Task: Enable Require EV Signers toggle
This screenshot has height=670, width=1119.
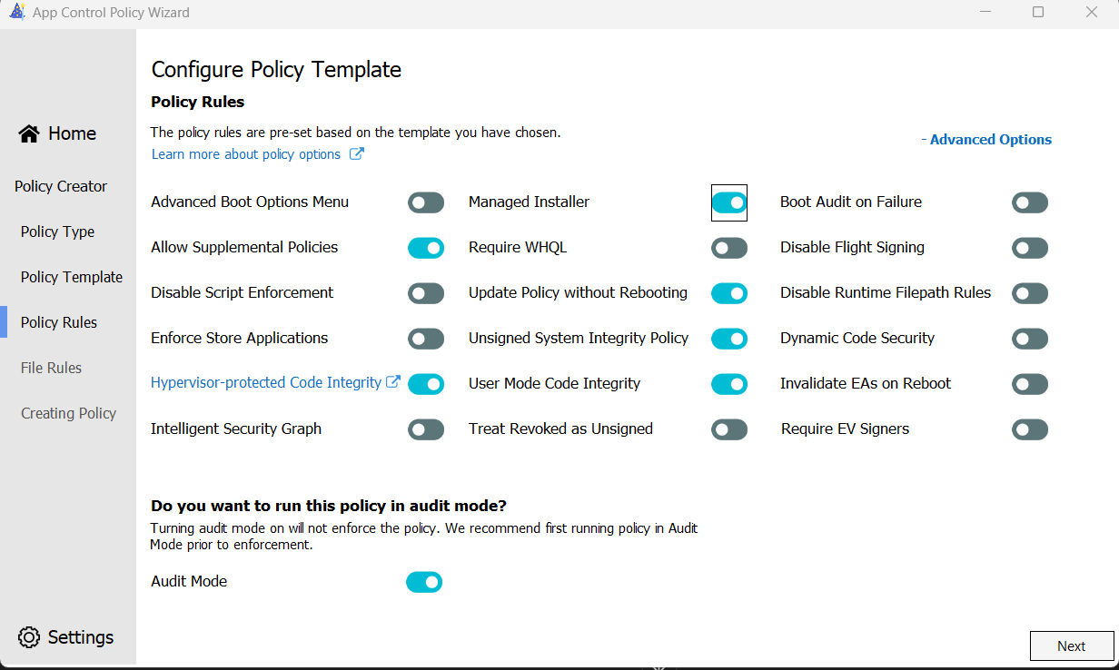Action: (x=1030, y=429)
